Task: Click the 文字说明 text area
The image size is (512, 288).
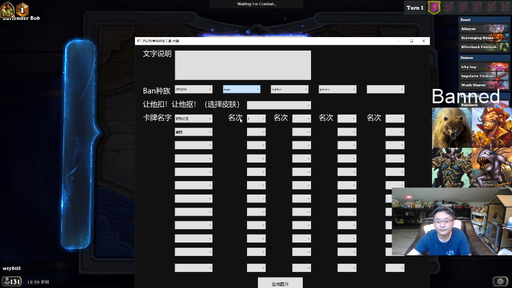Action: (243, 65)
